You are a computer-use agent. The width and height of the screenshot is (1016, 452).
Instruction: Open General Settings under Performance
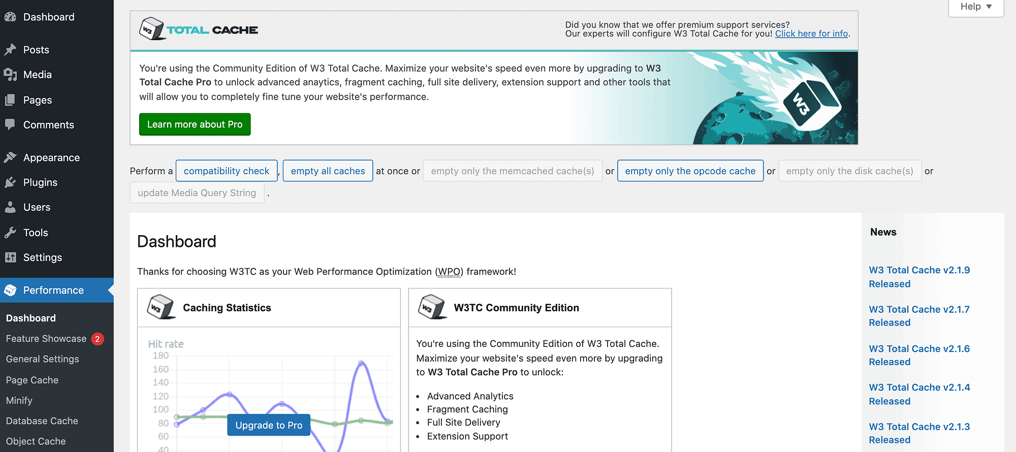coord(43,359)
